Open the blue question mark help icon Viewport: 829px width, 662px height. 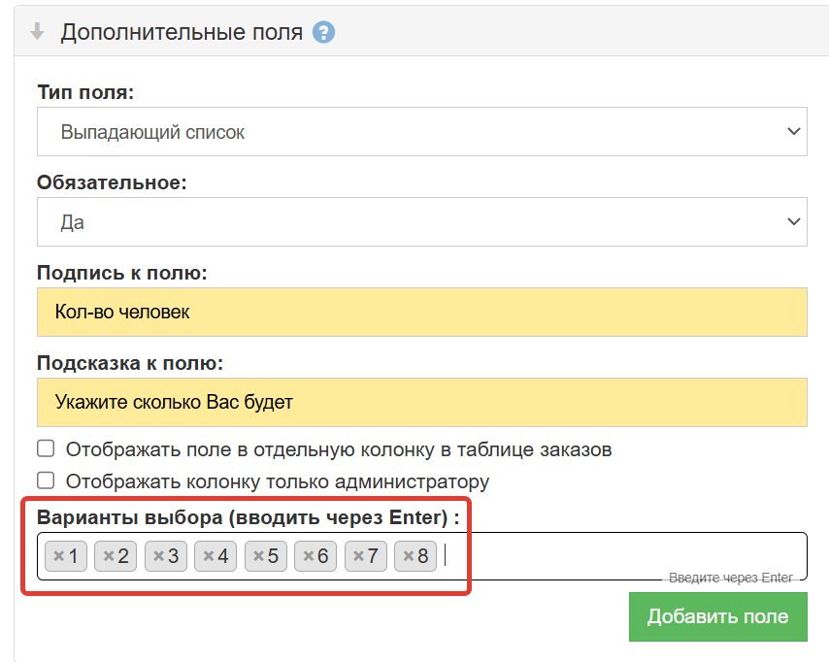point(323,33)
